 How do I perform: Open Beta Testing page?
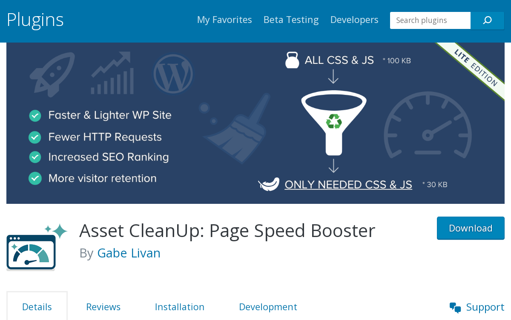point(291,20)
